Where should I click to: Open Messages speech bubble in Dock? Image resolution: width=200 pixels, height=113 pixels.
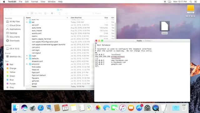pos(106,108)
